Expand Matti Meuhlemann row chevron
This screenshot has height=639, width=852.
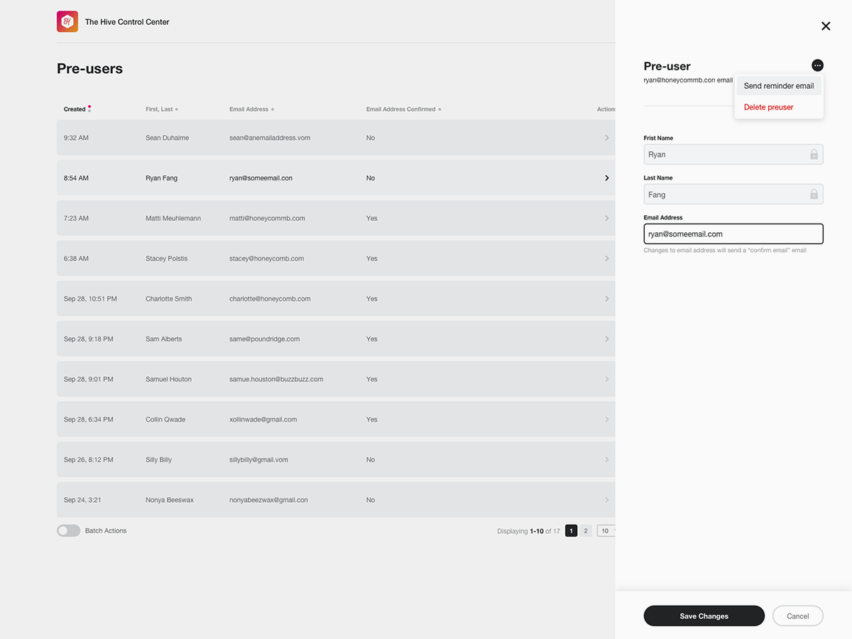[606, 218]
